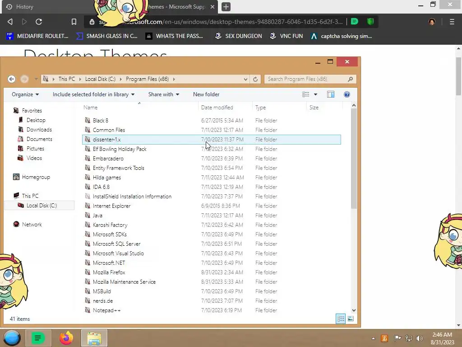Close the Microsoft Support tab

click(212, 6)
